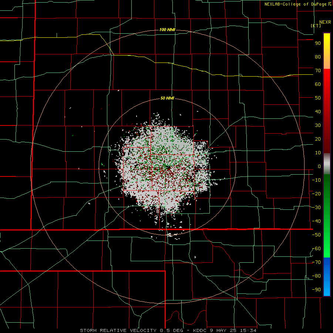The image size is (333, 333).
Task: Click the 20 value on velocity scale
Action: point(318,139)
